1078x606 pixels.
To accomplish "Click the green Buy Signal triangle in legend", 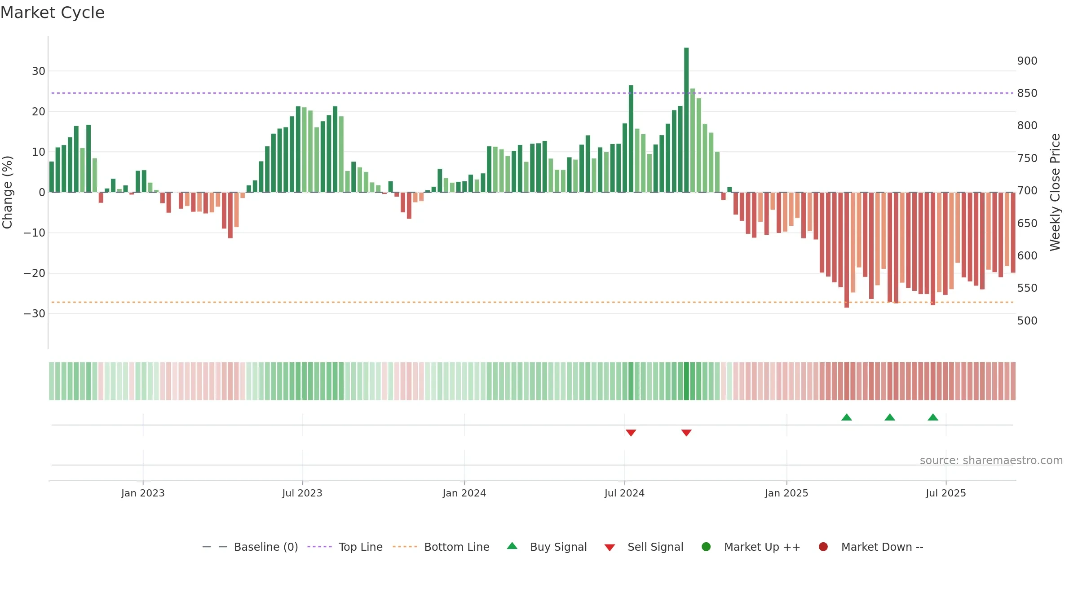I will tap(512, 546).
